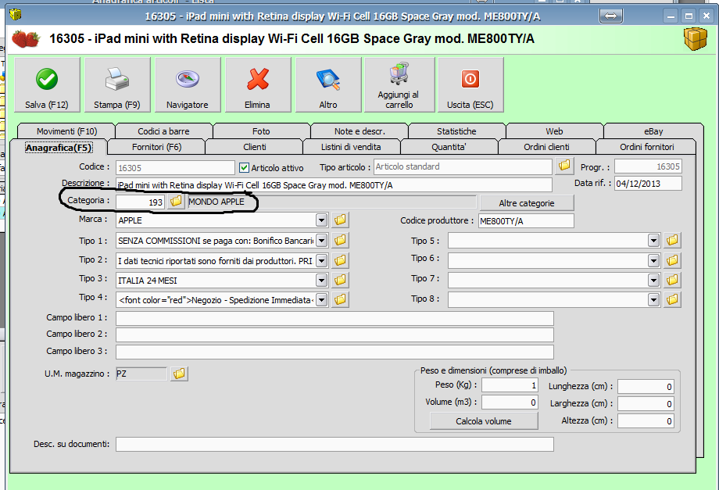
Task: Click the app icon in title bar
Action: [15, 15]
